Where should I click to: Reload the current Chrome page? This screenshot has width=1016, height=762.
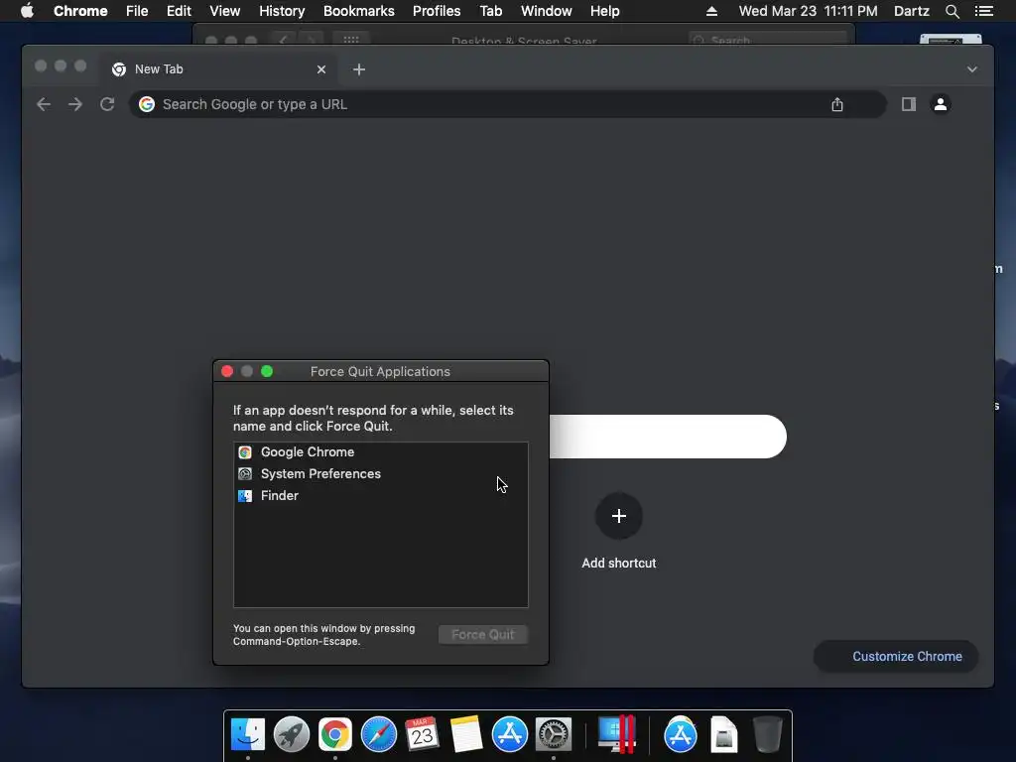pyautogui.click(x=107, y=104)
